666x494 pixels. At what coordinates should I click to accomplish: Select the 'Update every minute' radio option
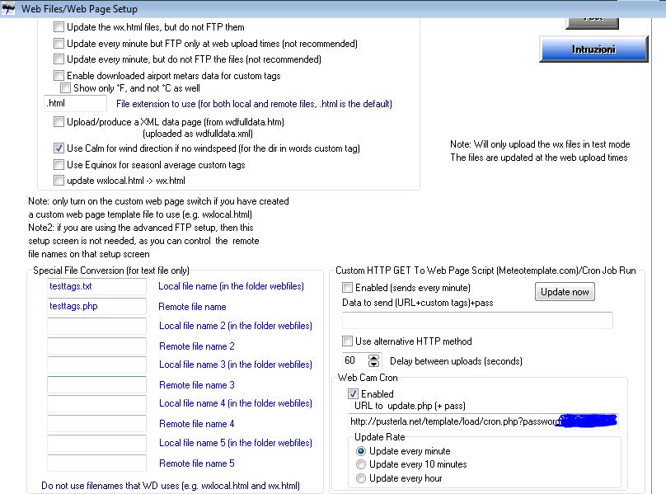click(x=360, y=451)
